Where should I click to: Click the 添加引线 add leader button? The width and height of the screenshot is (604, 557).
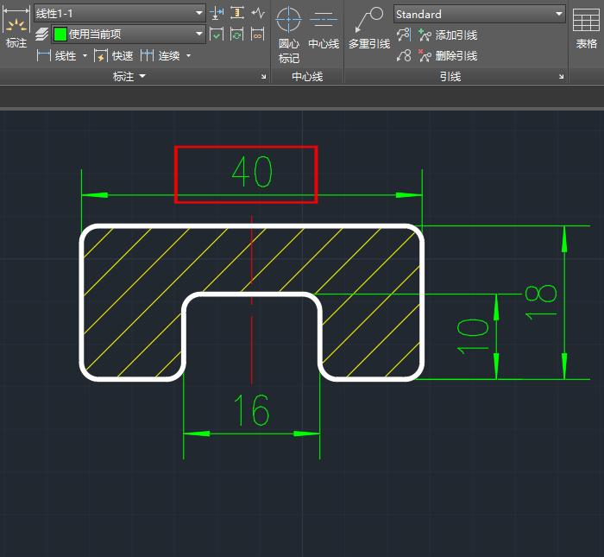point(447,35)
